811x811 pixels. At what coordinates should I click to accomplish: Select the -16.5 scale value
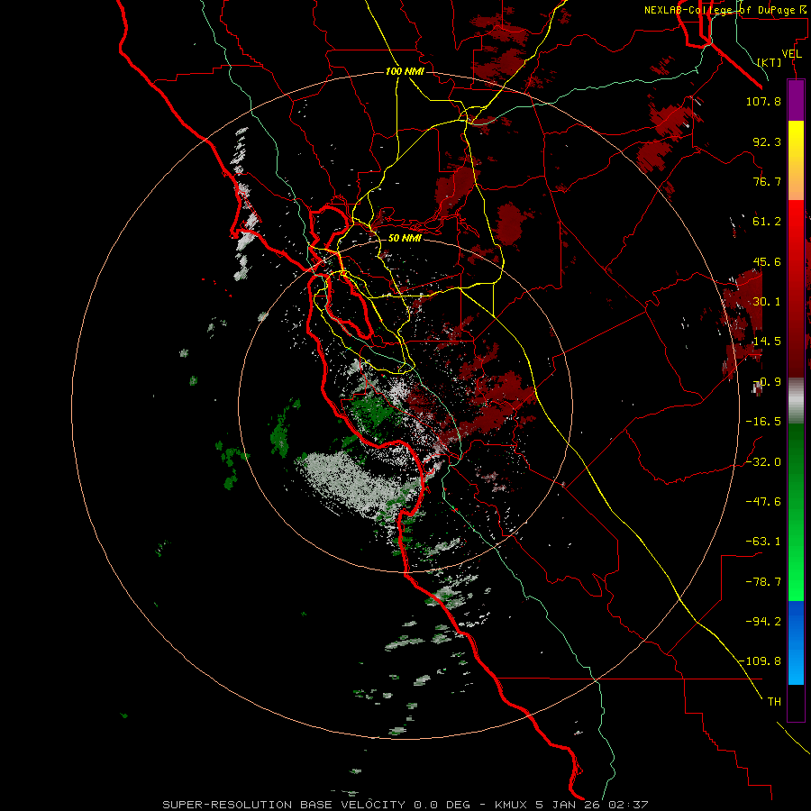[763, 422]
